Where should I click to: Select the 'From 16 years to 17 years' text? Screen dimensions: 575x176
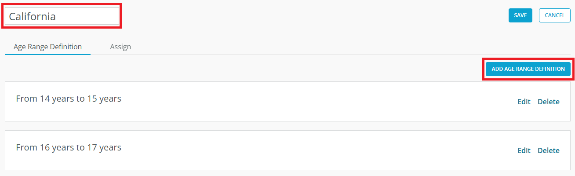coord(69,147)
